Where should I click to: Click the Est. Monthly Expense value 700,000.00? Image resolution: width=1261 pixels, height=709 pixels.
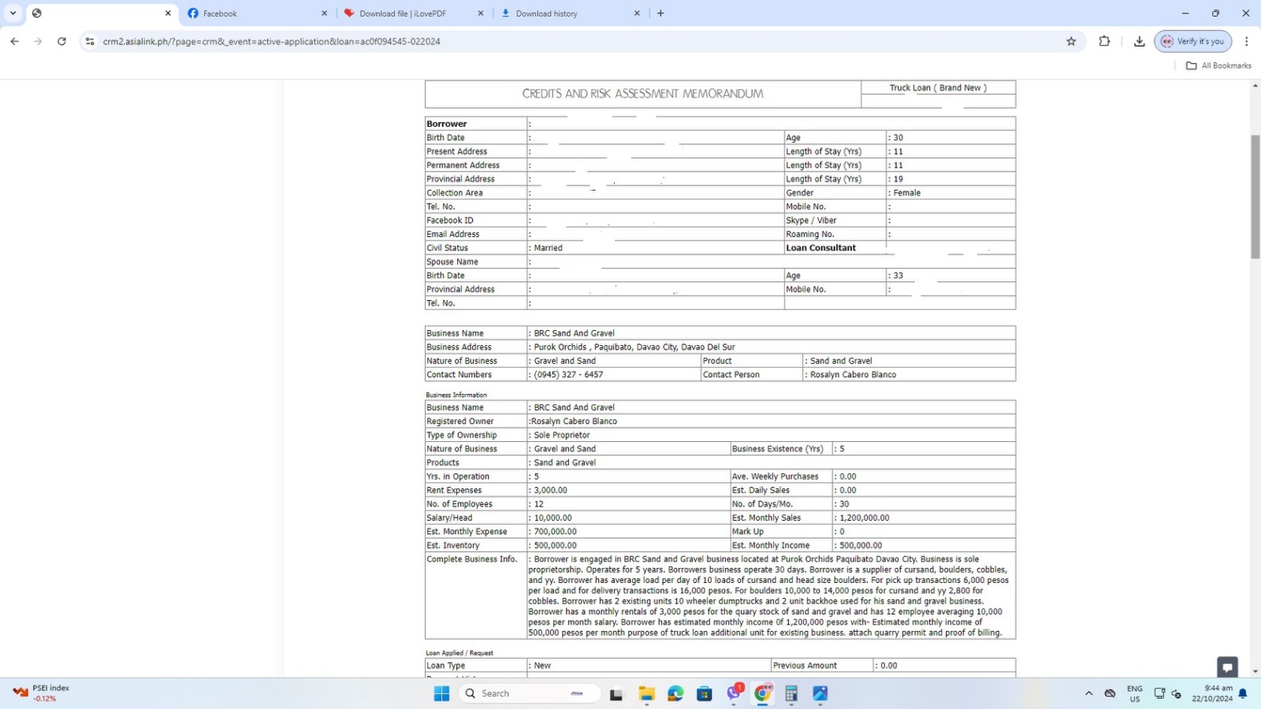point(555,532)
